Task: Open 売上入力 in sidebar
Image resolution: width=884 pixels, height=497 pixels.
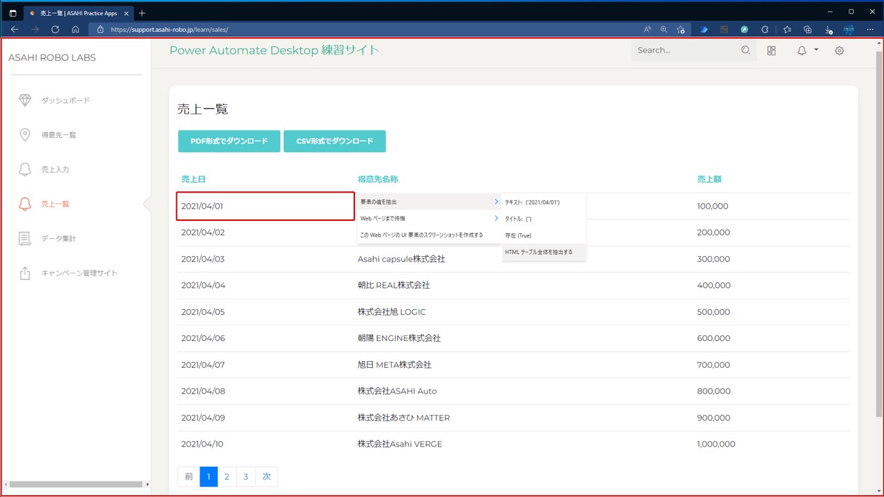Action: point(55,170)
